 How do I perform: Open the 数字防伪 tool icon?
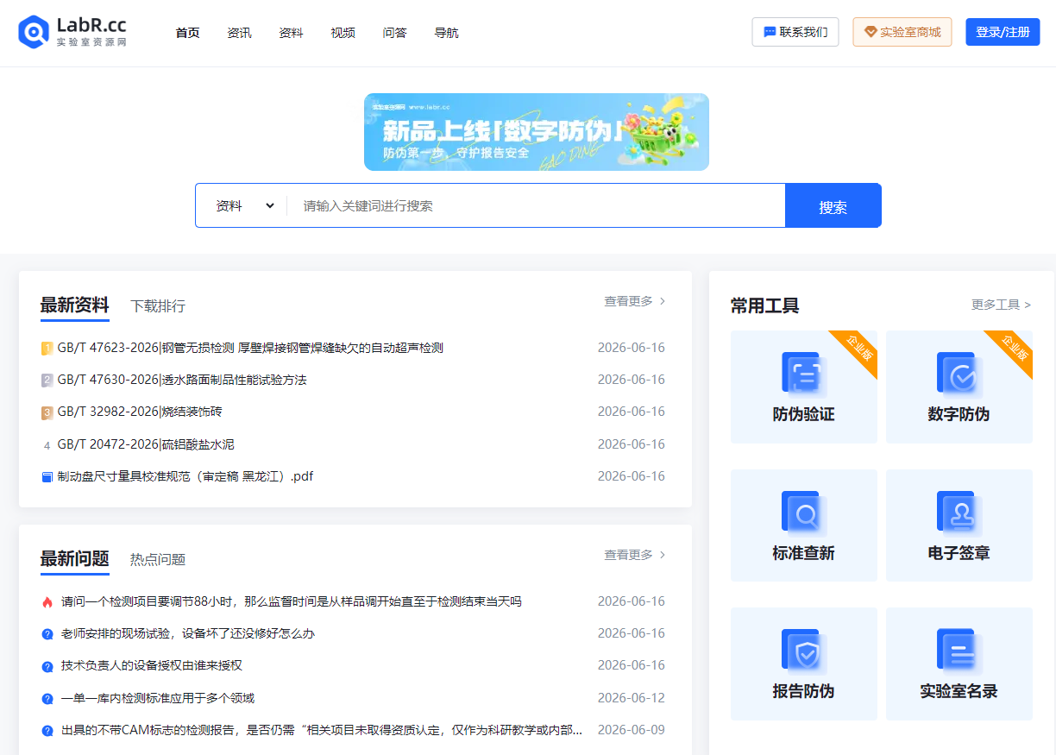tap(959, 374)
